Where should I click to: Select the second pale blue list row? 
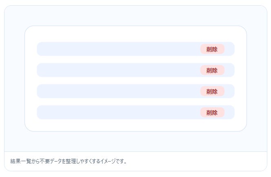click(x=118, y=70)
